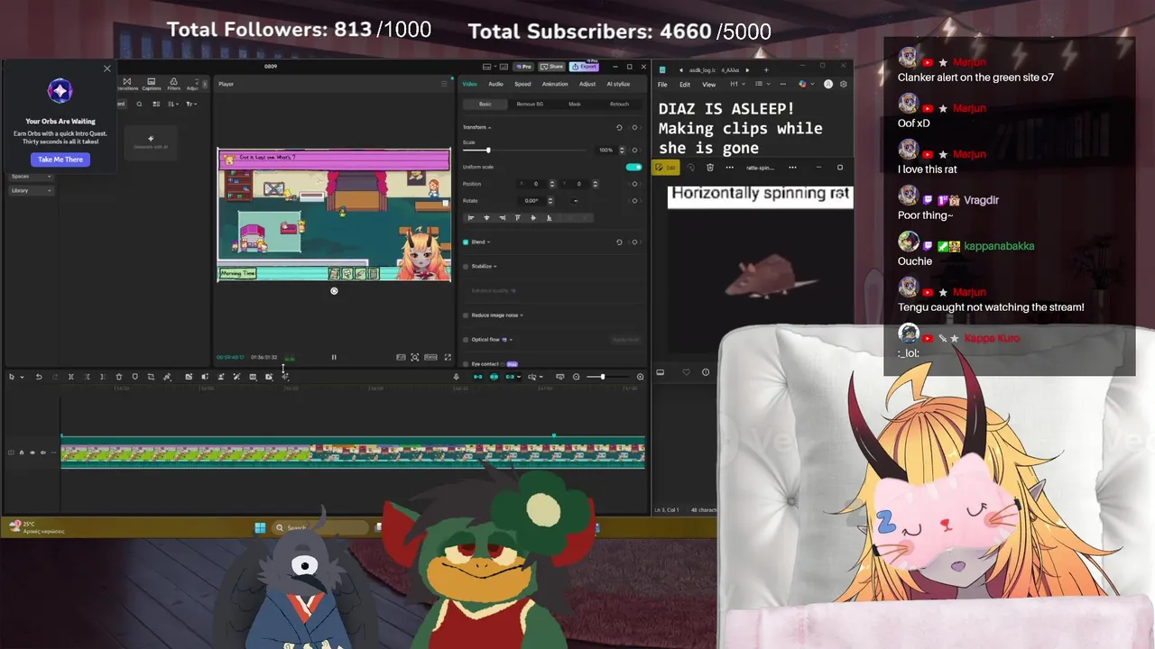Click the Export button
This screenshot has height=649, width=1155.
[585, 67]
